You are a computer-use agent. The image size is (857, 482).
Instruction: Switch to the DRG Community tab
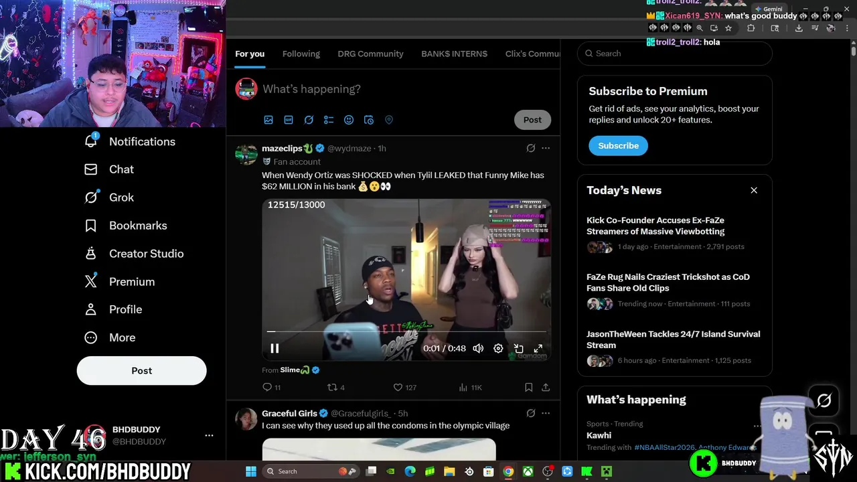coord(370,54)
